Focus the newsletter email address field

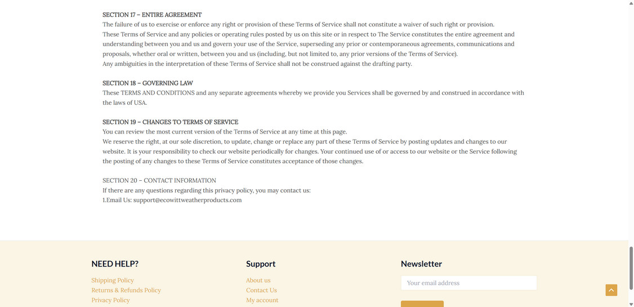click(468, 283)
